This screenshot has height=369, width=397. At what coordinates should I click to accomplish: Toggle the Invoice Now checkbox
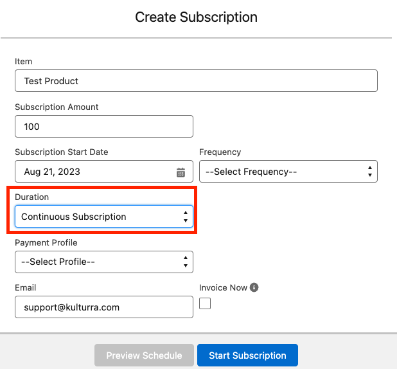click(x=205, y=303)
